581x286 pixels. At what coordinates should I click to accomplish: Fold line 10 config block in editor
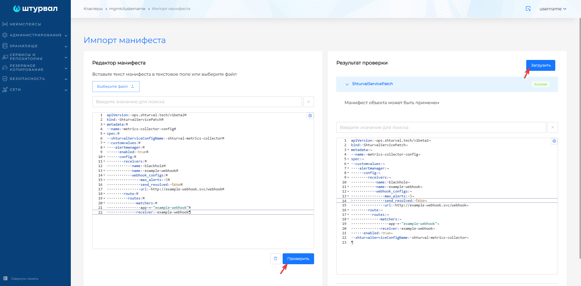pos(104,157)
